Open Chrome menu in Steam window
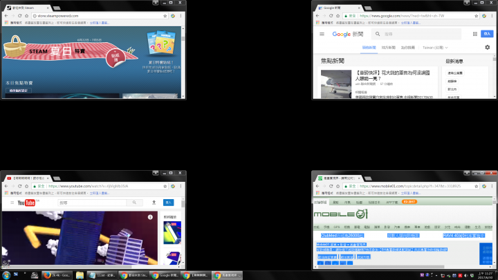This screenshot has height=280, width=498. pos(181,15)
